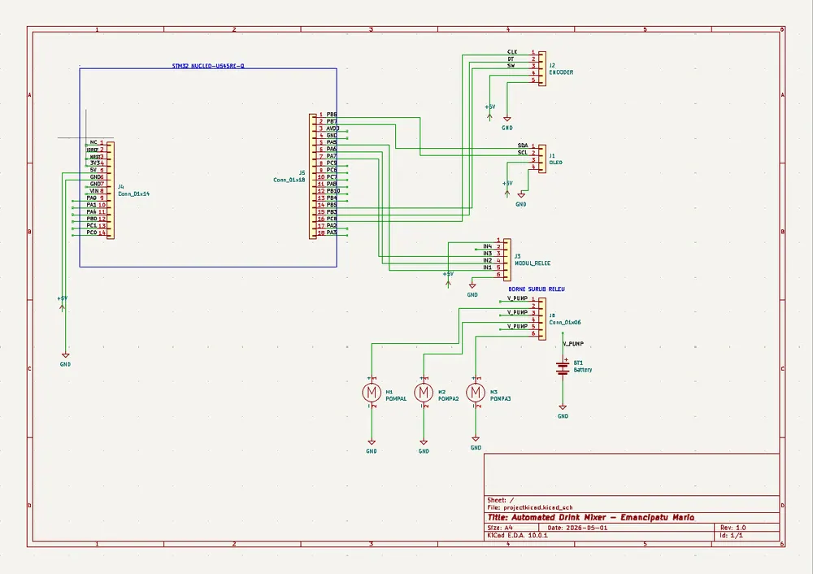Click the V_PUMP label at J8 pin 5
This screenshot has width=813, height=574.
(x=517, y=326)
